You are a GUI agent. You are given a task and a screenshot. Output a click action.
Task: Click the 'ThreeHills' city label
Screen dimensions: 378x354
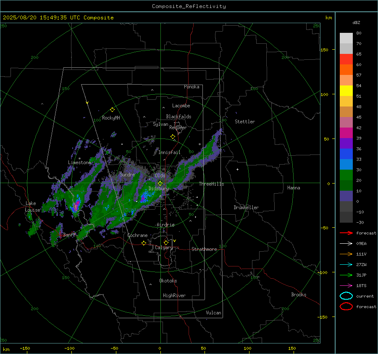pos(211,184)
